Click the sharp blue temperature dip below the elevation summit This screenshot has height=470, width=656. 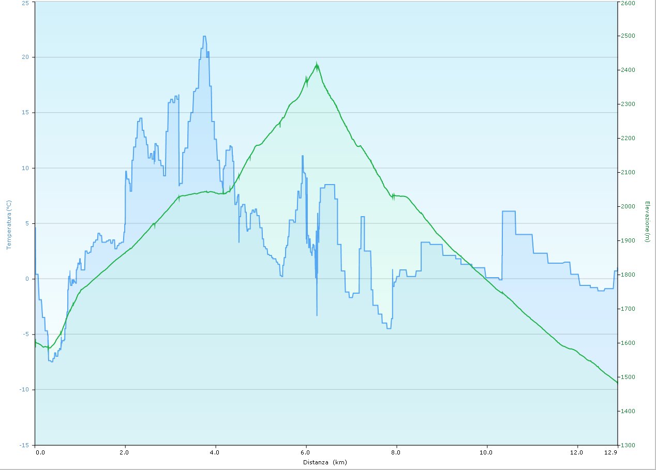coord(317,314)
